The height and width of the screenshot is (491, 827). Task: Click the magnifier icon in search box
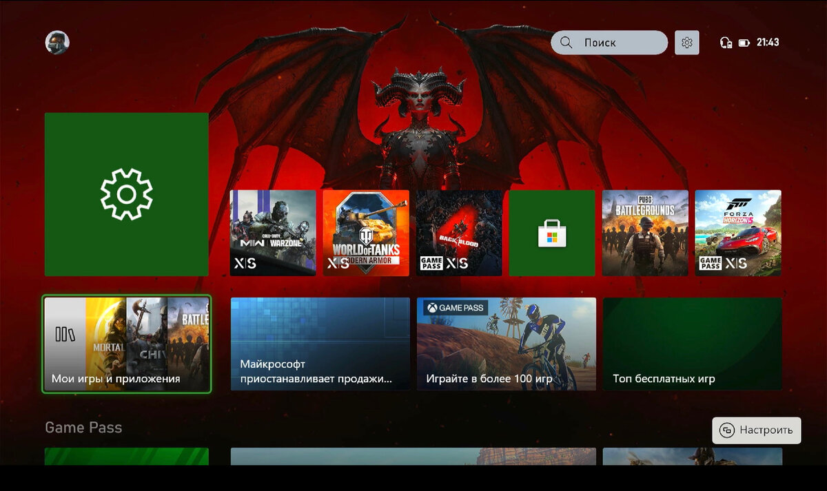point(566,43)
